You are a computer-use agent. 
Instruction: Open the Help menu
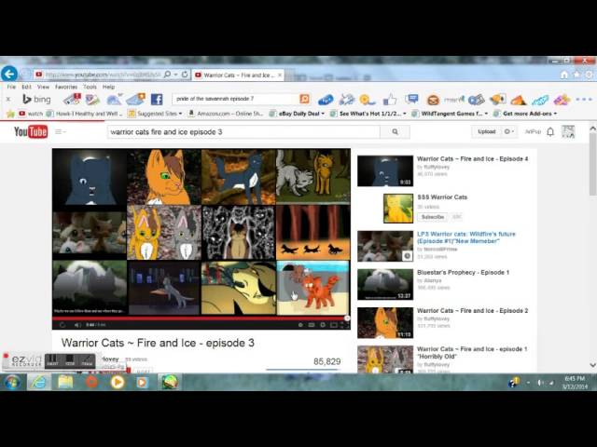click(108, 87)
